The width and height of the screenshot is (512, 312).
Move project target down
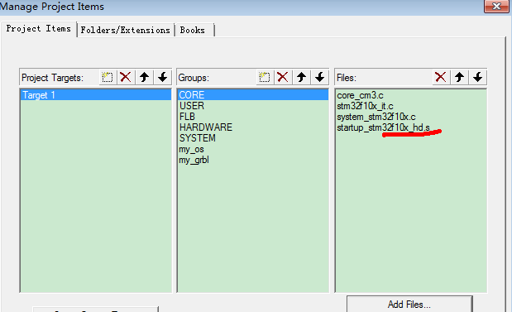(x=162, y=78)
